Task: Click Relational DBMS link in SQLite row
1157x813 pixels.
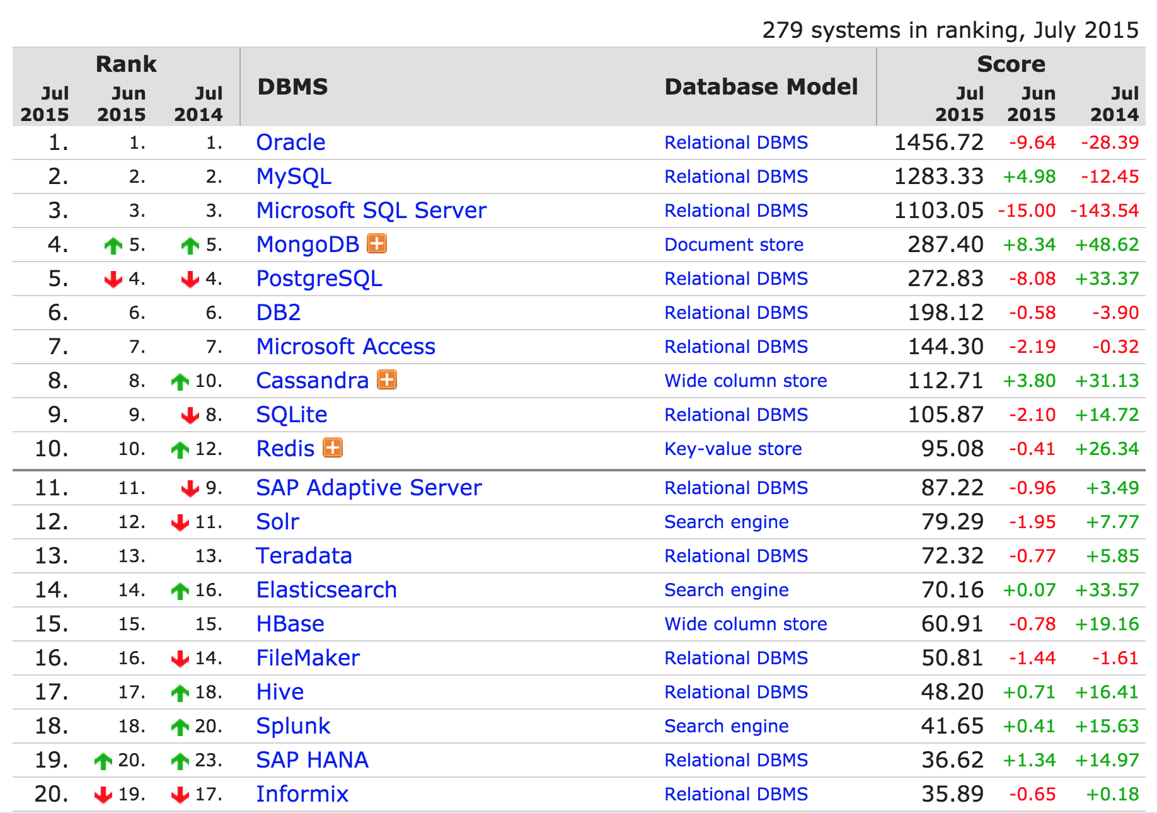Action: point(736,415)
